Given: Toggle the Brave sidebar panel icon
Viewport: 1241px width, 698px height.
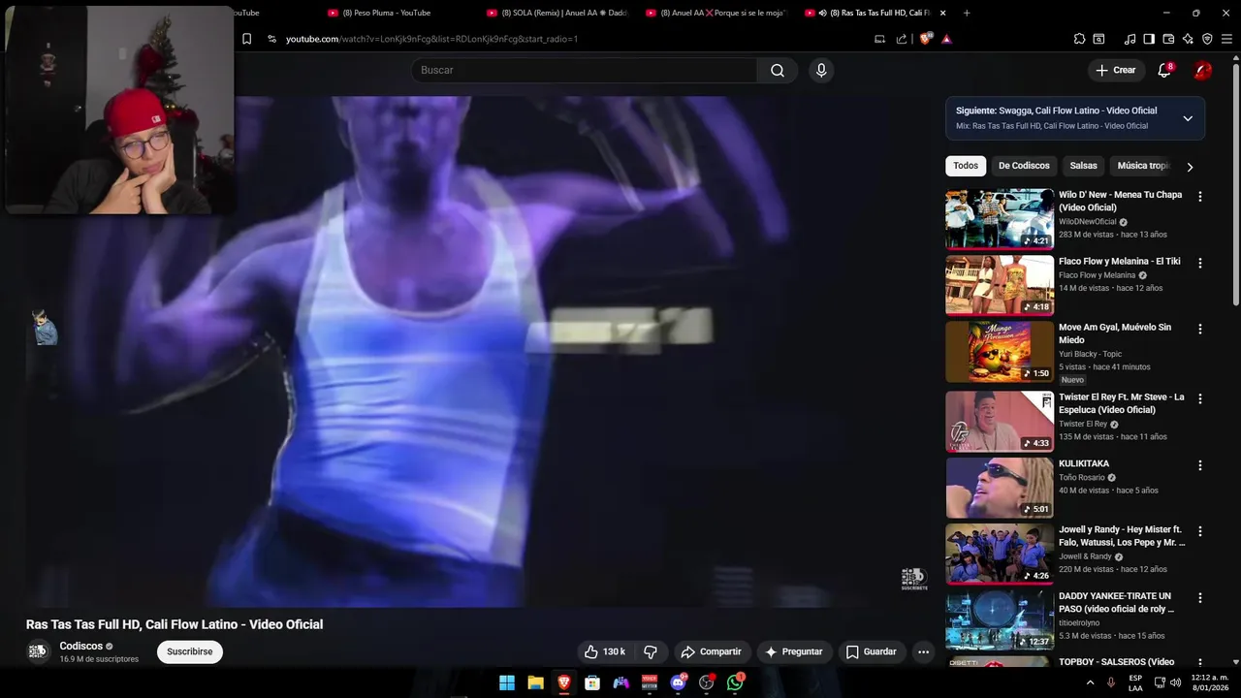Looking at the screenshot, I should [1149, 39].
